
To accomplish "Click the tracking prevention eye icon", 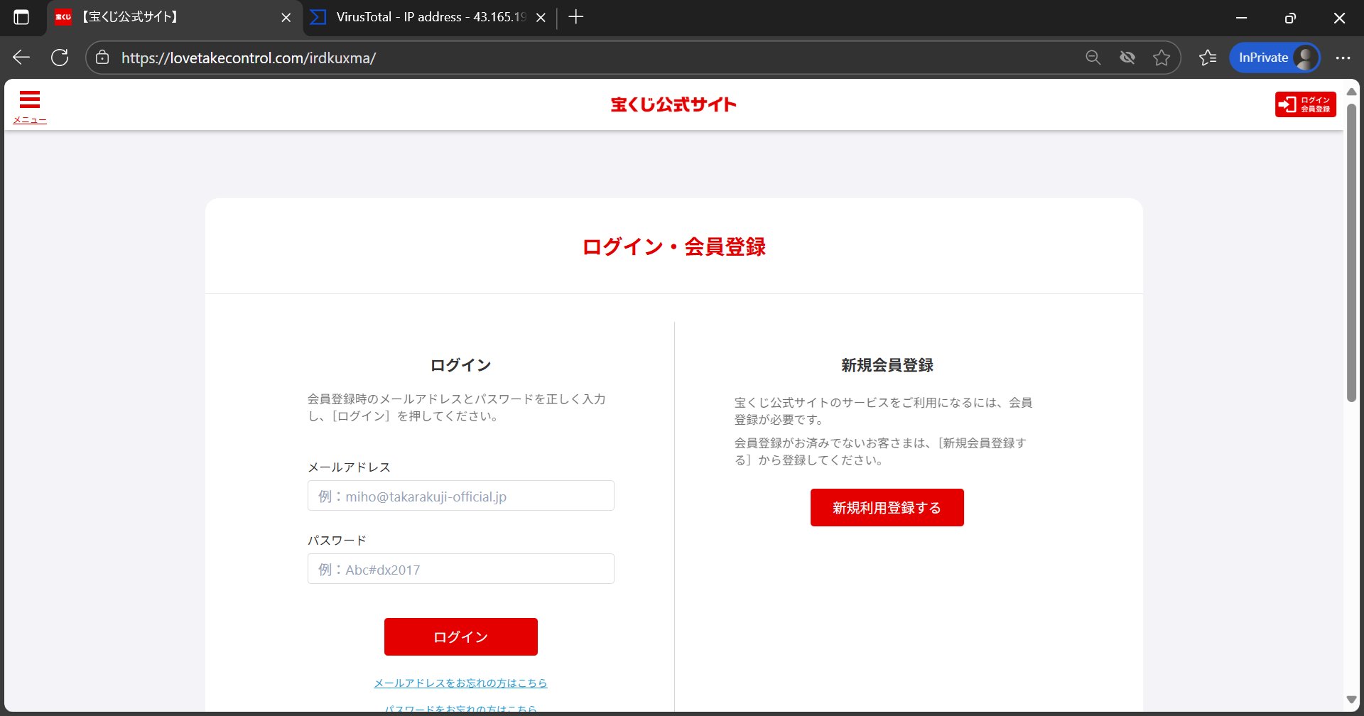I will click(x=1127, y=58).
